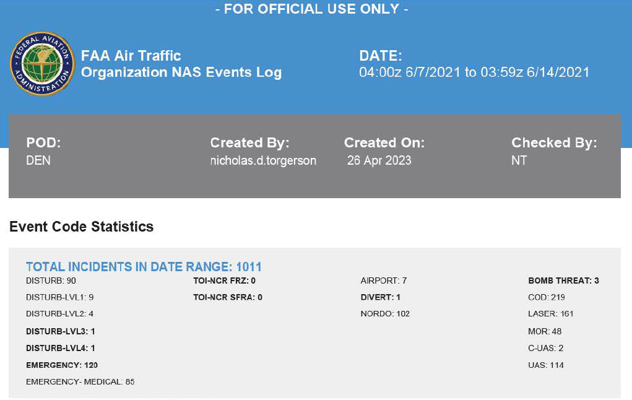Select the date range text in the header
This screenshot has width=632, height=400.
pos(474,72)
